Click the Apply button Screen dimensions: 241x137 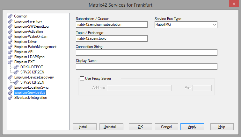pyautogui.click(x=192, y=127)
